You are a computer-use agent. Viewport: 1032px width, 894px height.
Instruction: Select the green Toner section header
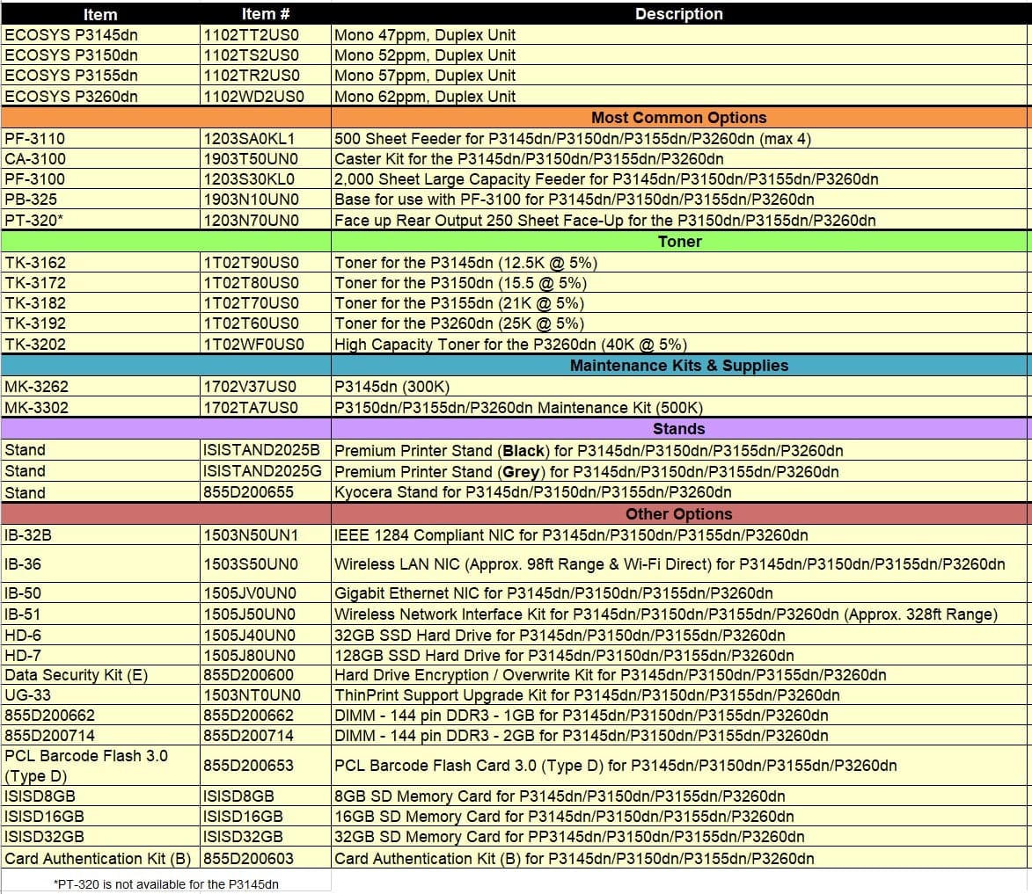[x=678, y=242]
